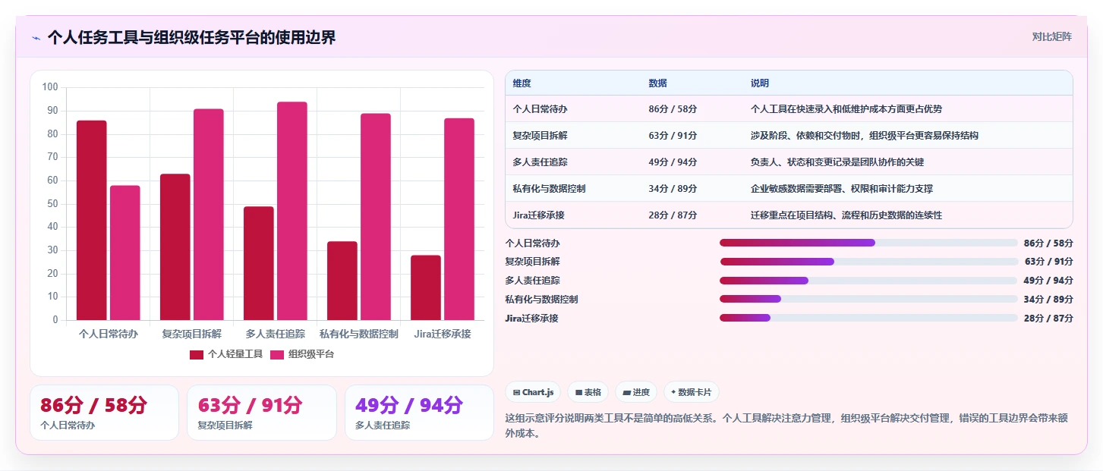The height and width of the screenshot is (471, 1103).
Task: Select the 进度 chip
Action: click(x=636, y=392)
